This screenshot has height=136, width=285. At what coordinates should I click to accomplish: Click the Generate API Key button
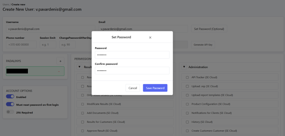tap(203, 45)
